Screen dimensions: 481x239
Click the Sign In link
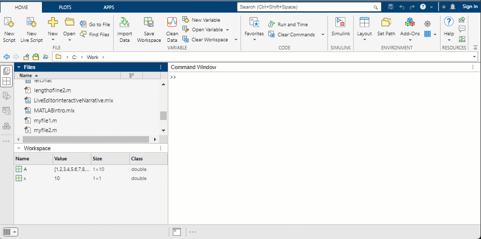click(470, 7)
